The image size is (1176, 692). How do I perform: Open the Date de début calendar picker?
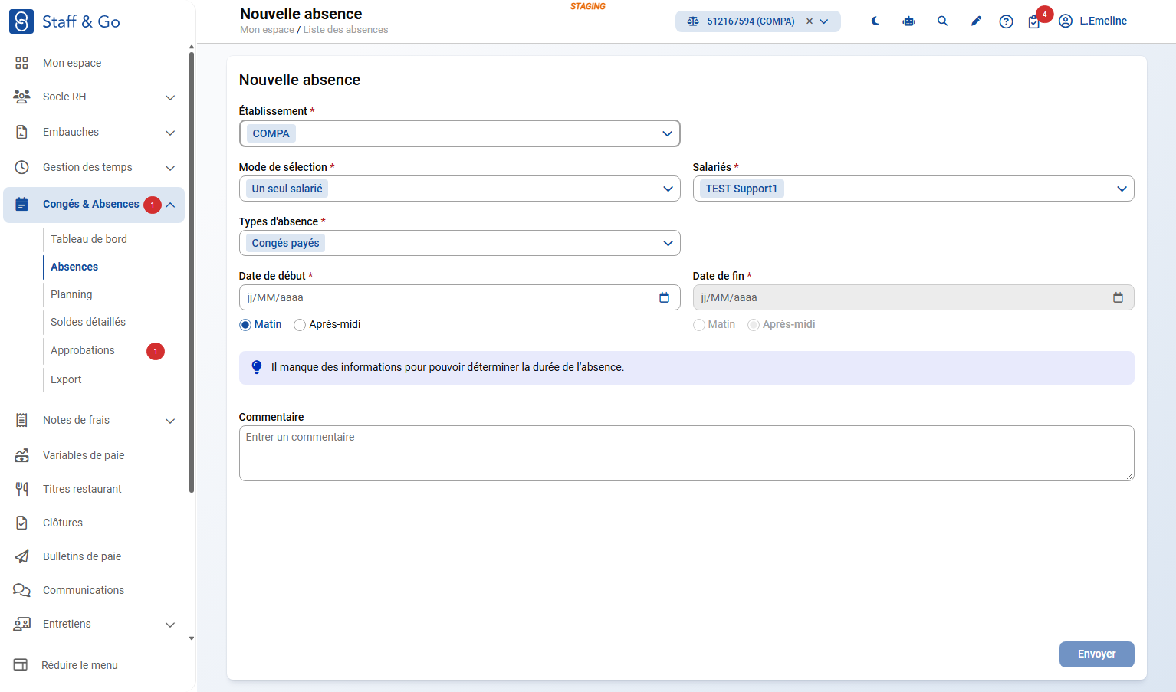(664, 297)
